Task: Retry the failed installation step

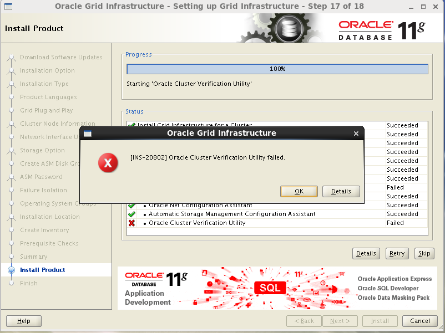Action: [x=397, y=253]
